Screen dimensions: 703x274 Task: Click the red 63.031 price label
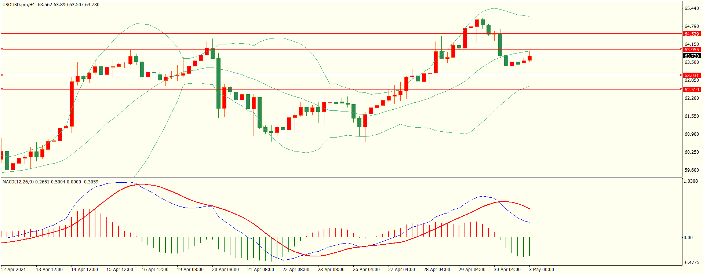[691, 75]
